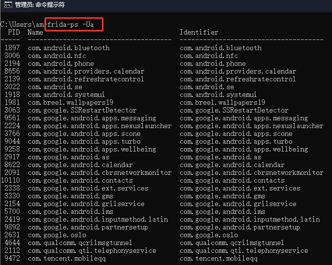Click 'com.android.nfc' in the Identifier column
This screenshot has height=265, width=332.
pos(209,56)
